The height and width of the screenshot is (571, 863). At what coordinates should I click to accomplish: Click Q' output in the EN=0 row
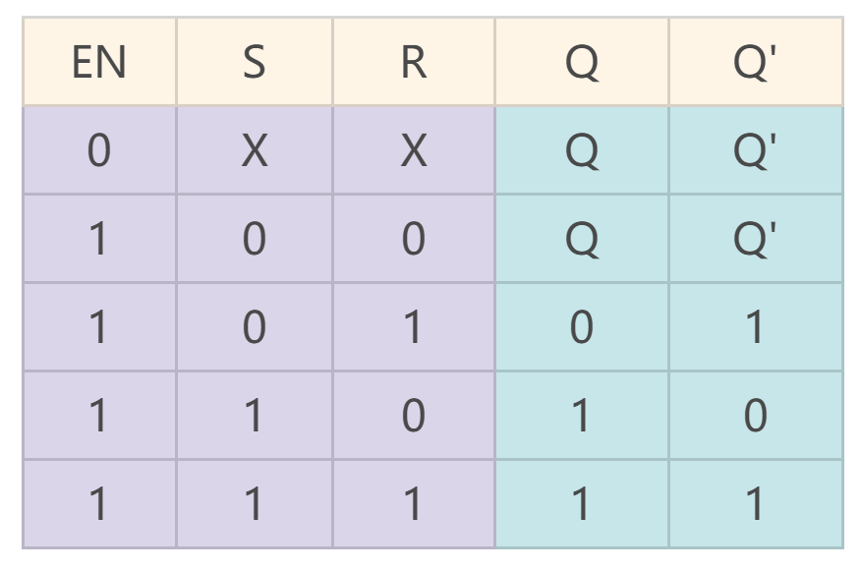click(756, 150)
